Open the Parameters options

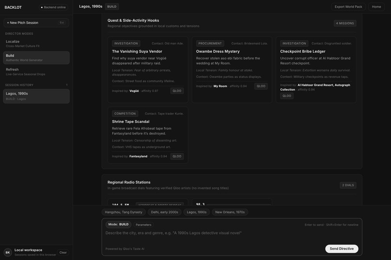[144, 225]
